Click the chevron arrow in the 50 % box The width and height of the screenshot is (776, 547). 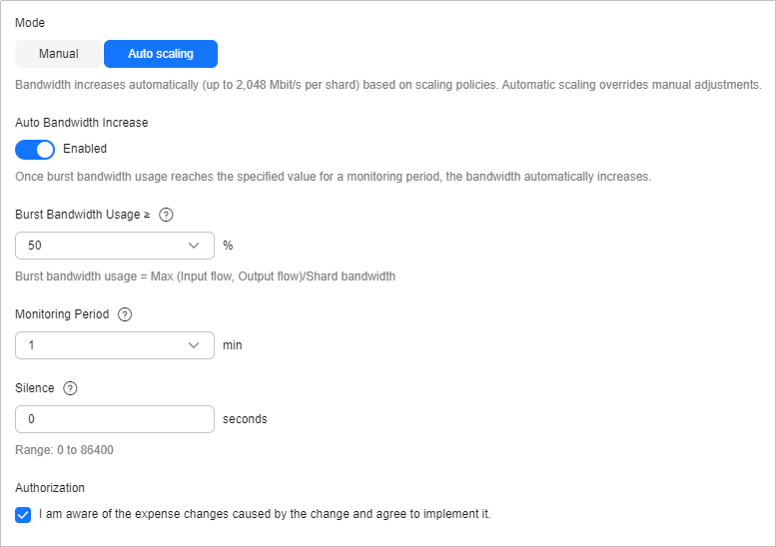(194, 246)
